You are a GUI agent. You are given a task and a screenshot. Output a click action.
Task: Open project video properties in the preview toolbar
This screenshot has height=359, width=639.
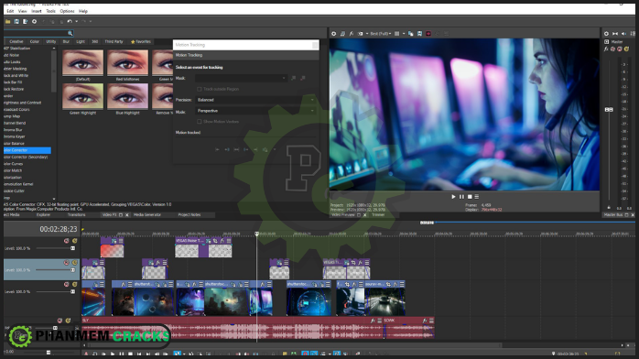click(333, 34)
